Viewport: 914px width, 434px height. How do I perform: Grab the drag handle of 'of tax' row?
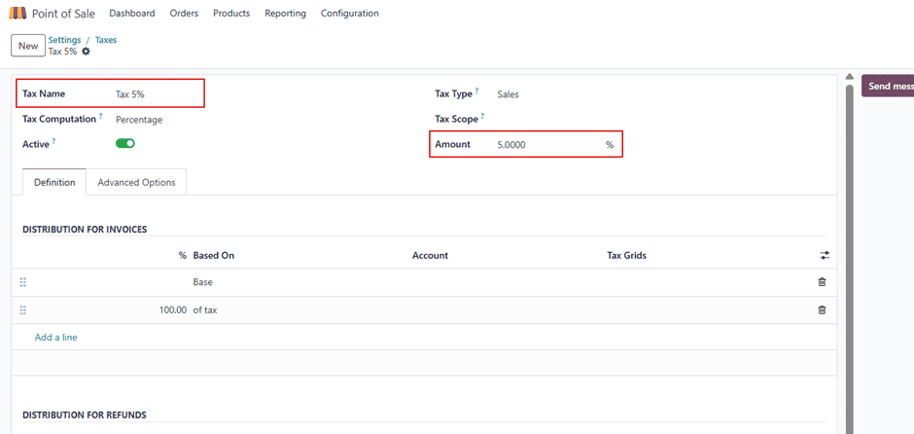(x=22, y=310)
